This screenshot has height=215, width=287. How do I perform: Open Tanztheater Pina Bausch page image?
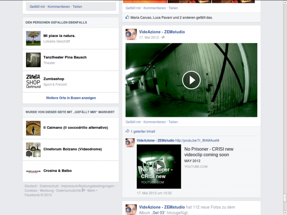33,60
